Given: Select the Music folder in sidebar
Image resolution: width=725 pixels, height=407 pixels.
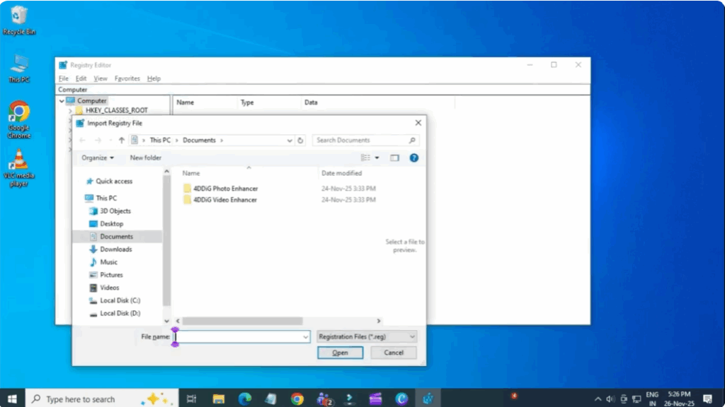Looking at the screenshot, I should coord(109,261).
